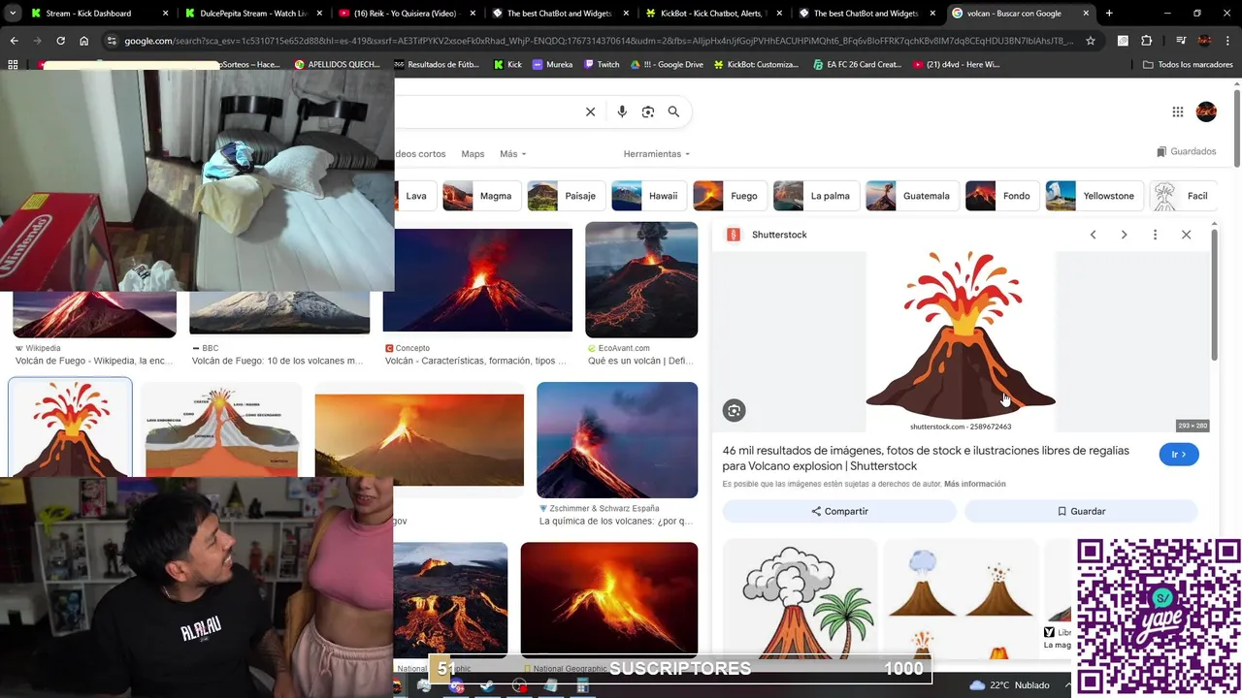Image resolution: width=1242 pixels, height=698 pixels.
Task: Open the Mureka bookmark
Action: pos(552,64)
